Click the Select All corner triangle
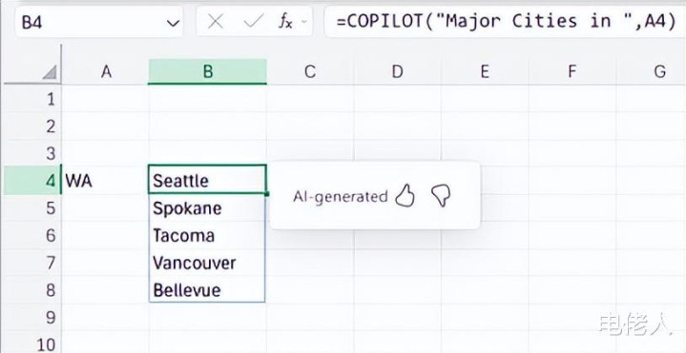 point(51,72)
